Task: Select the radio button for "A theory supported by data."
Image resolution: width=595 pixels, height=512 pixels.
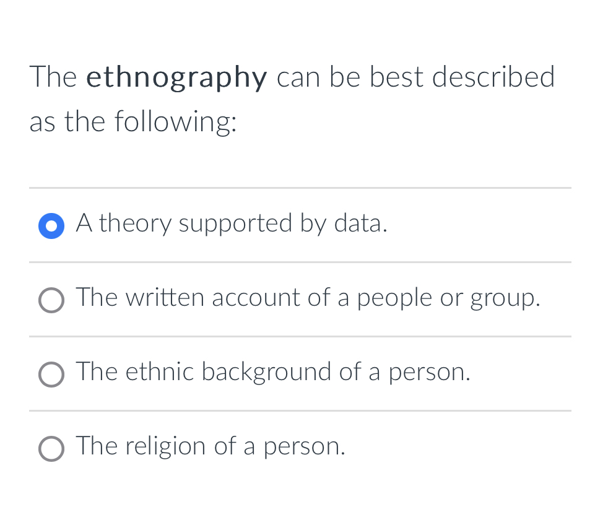Action: tap(51, 225)
